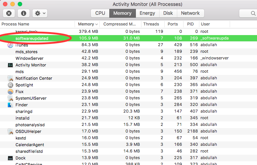Click the Flux process icon
Screen dimensions: 257x165
pos(10,92)
